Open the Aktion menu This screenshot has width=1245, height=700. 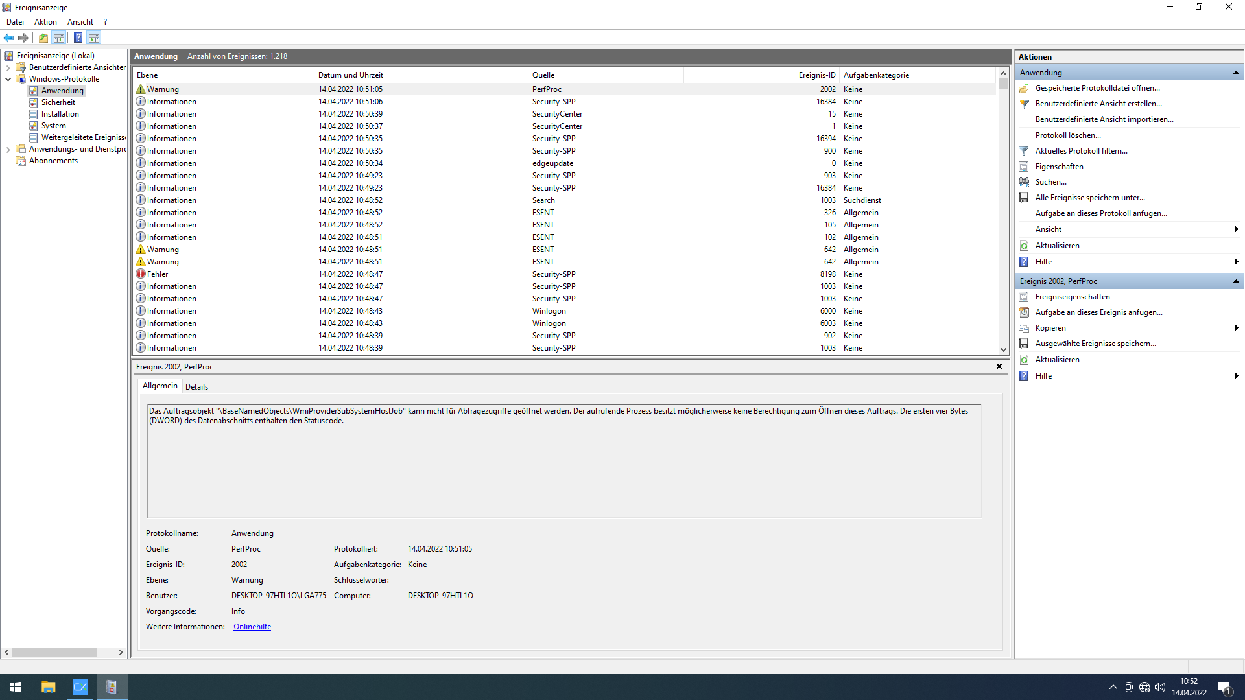(45, 21)
